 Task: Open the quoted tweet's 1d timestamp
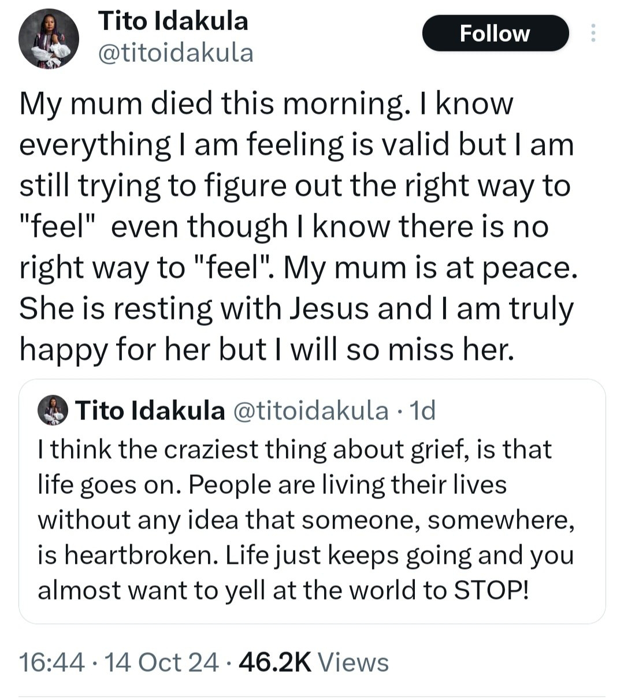point(422,411)
